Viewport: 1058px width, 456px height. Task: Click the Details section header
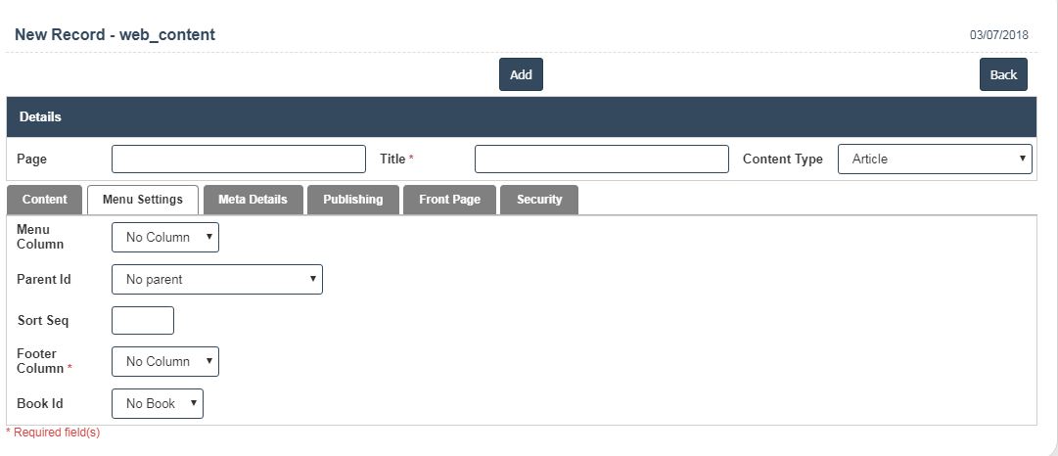[40, 117]
